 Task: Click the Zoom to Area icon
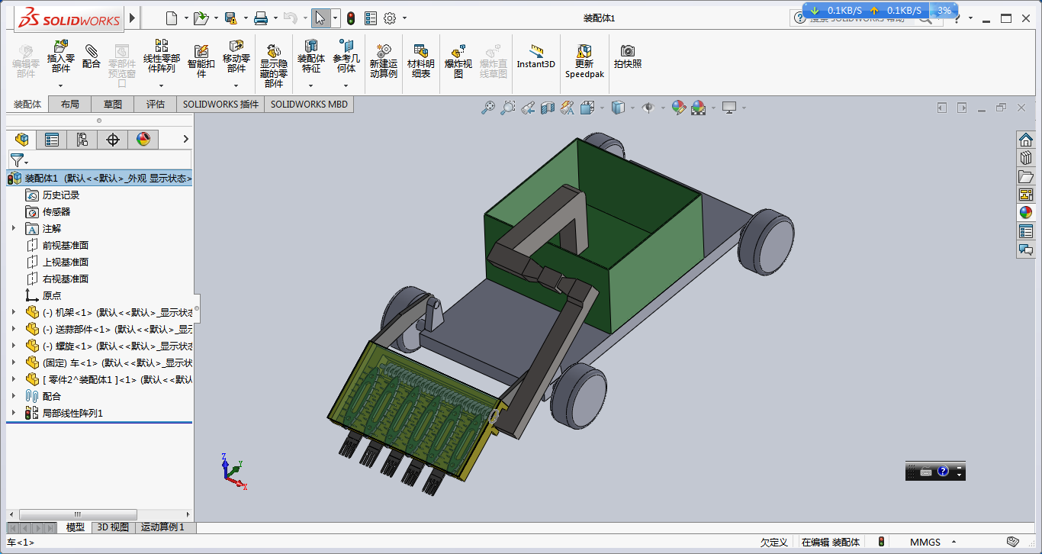pos(508,108)
